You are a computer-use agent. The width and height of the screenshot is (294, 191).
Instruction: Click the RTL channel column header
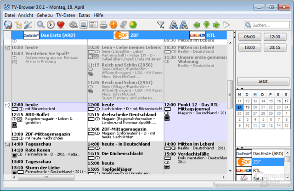click(195, 35)
